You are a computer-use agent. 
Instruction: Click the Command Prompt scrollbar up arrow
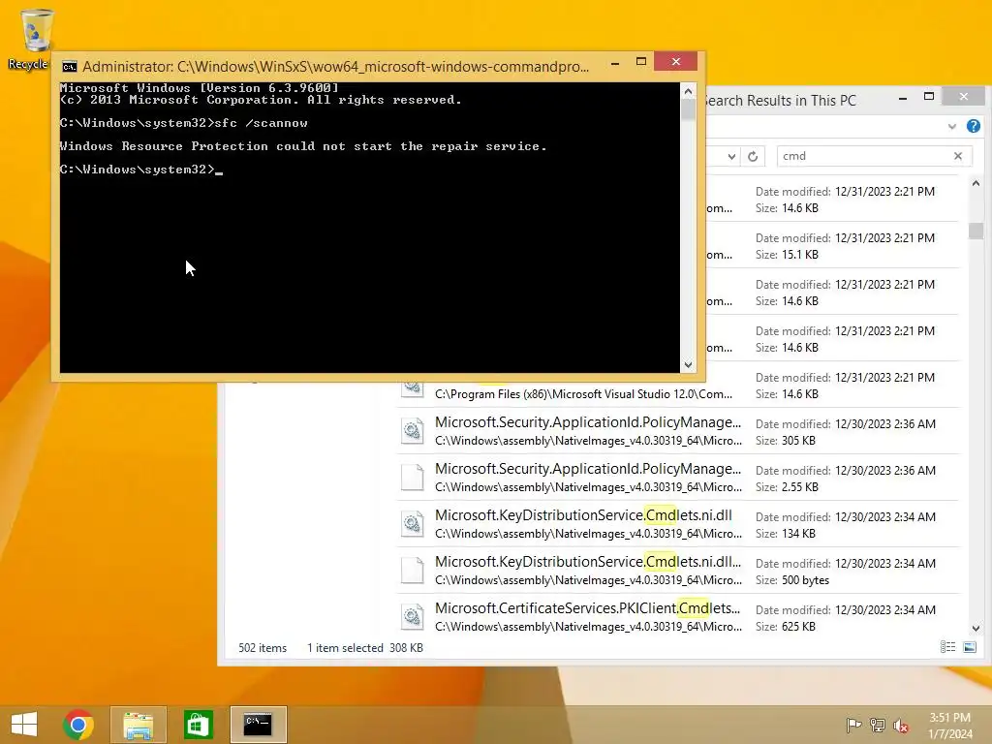pyautogui.click(x=689, y=91)
